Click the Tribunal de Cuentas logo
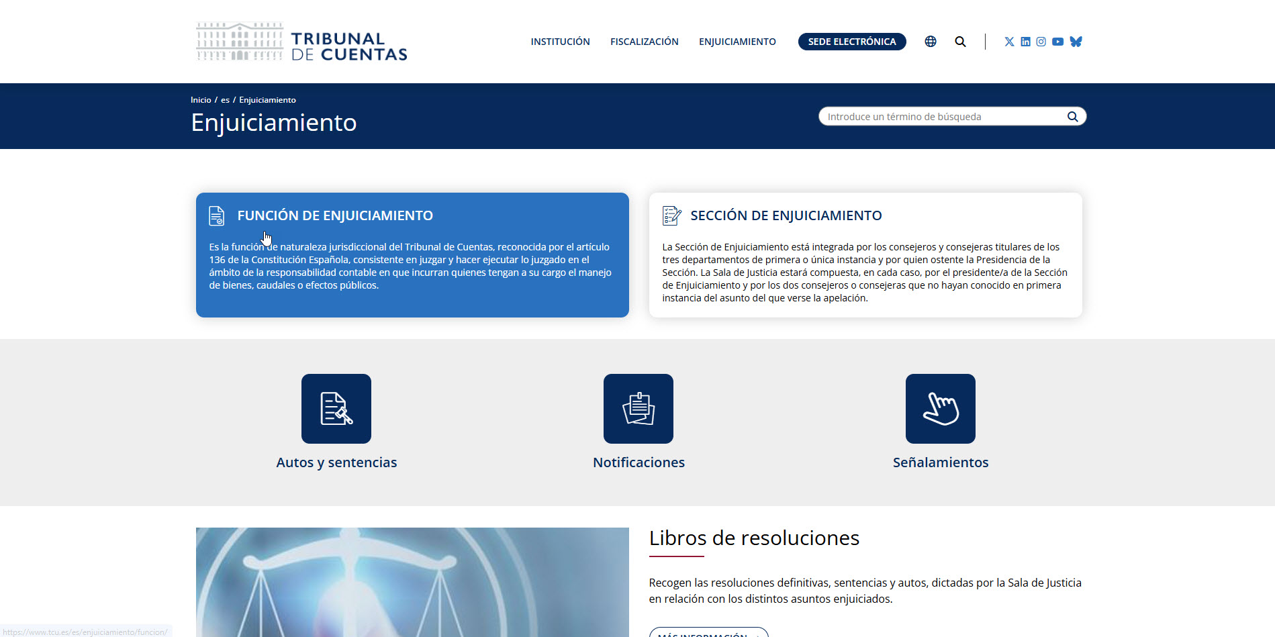Screen dimensions: 1275x637 (301, 42)
